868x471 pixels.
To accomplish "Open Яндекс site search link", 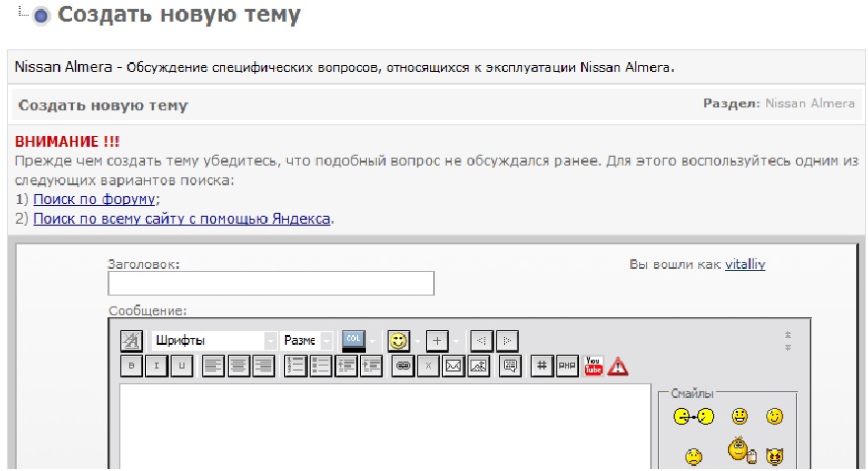I will [181, 219].
